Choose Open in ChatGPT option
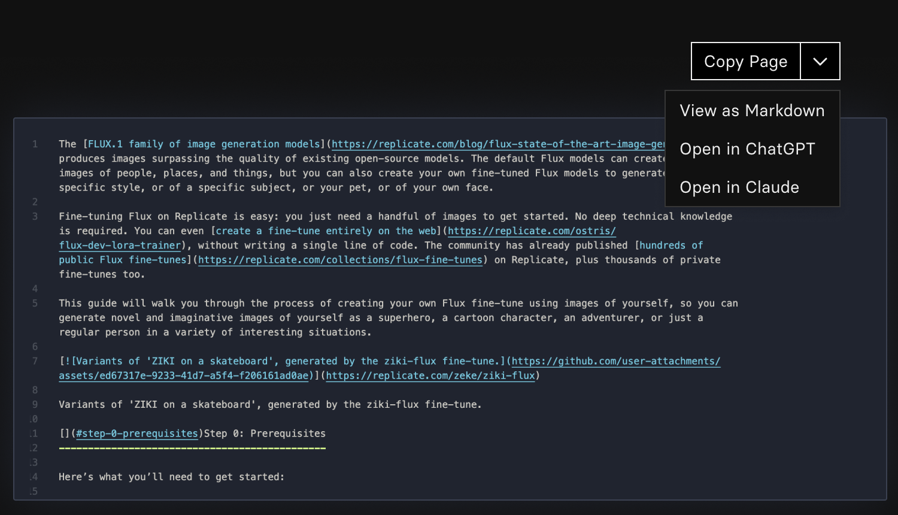Screen dimensions: 898x515 (752, 149)
